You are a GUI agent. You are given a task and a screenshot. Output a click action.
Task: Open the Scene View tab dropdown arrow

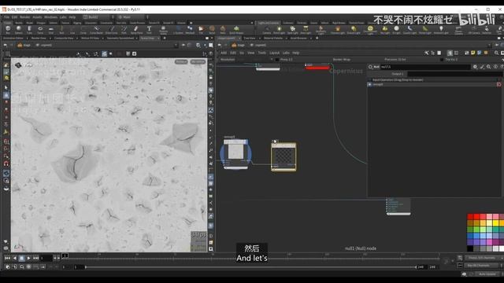click(157, 39)
